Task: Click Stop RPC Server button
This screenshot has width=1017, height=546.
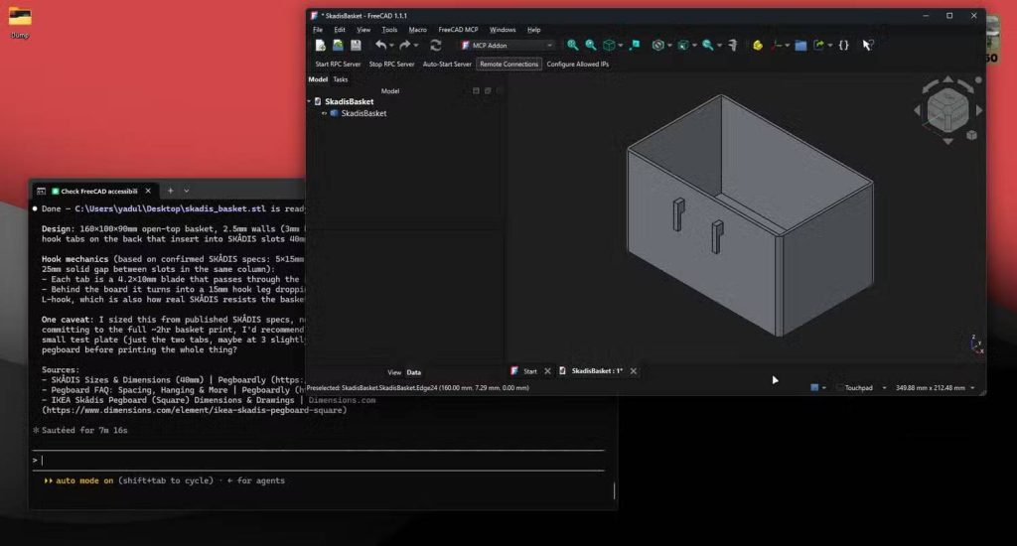Action: coord(391,65)
